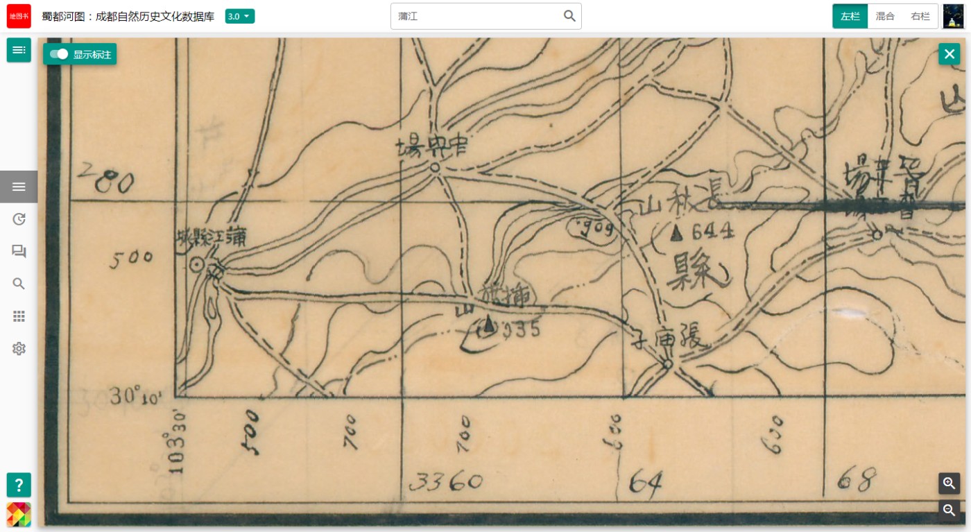
Task: Open the history clock sidebar icon
Action: 19,219
